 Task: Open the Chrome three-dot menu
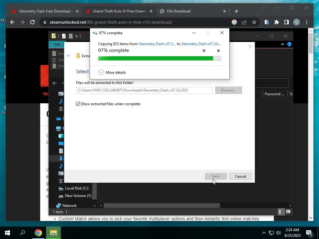point(307,22)
